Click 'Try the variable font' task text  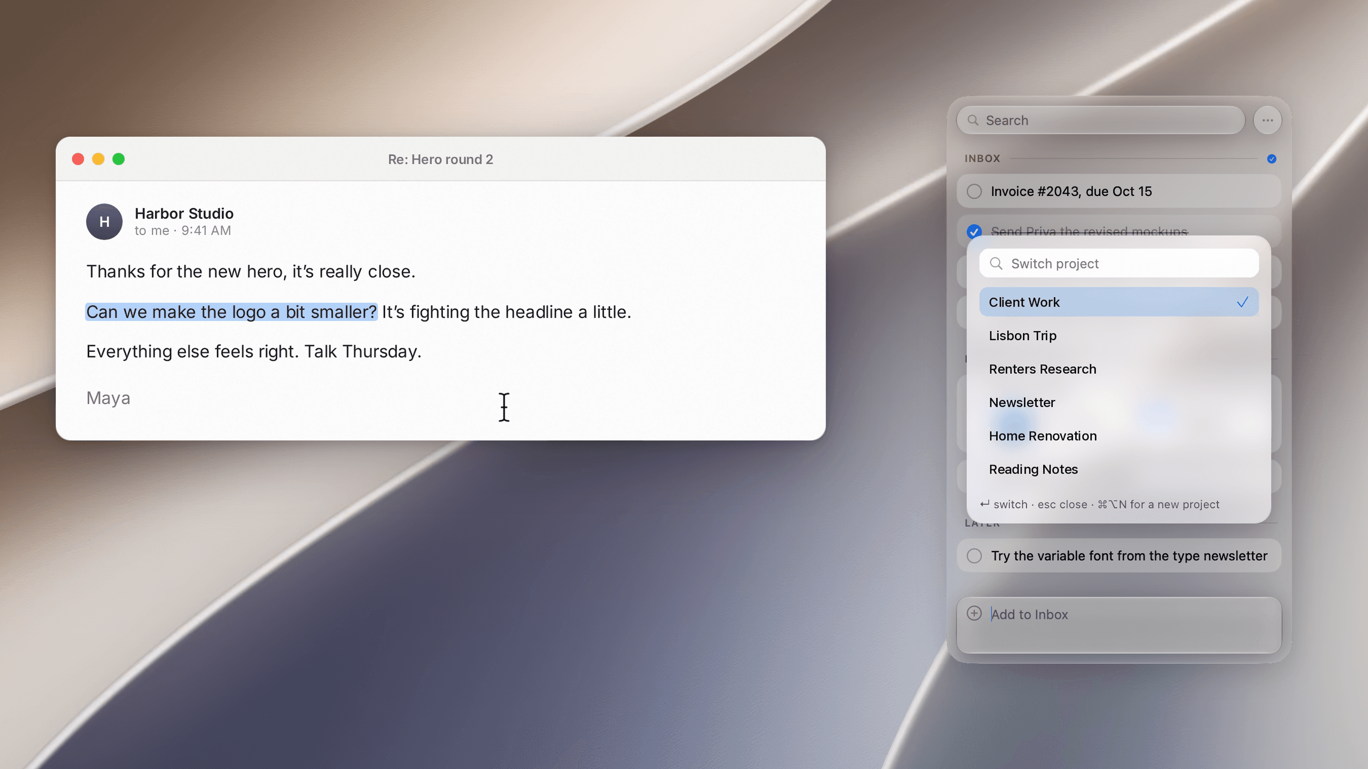(1129, 556)
